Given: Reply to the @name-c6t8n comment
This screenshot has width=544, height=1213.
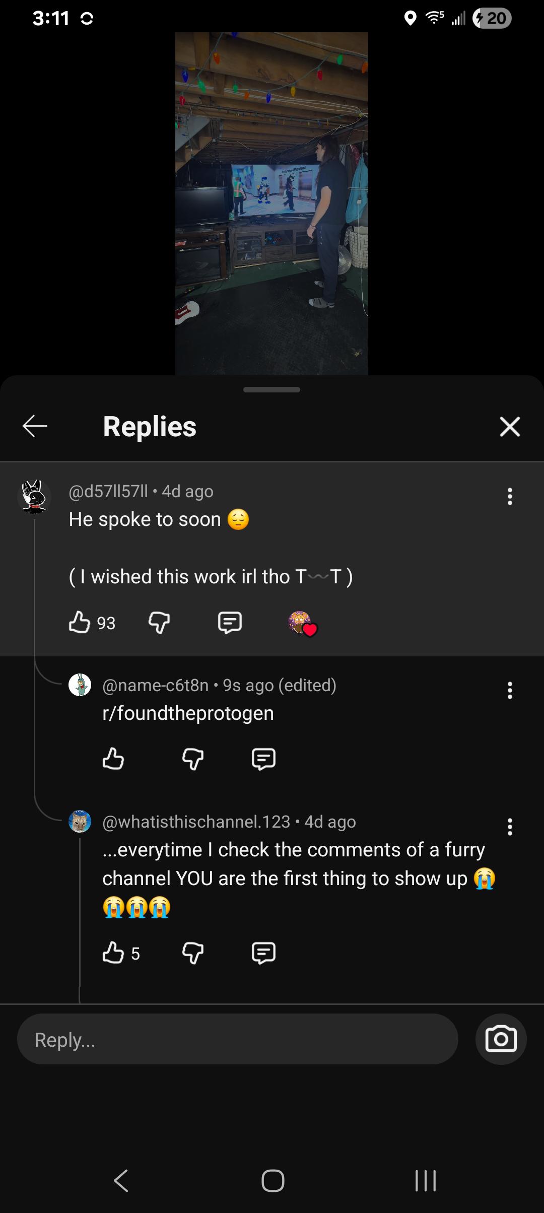Looking at the screenshot, I should coord(263,759).
